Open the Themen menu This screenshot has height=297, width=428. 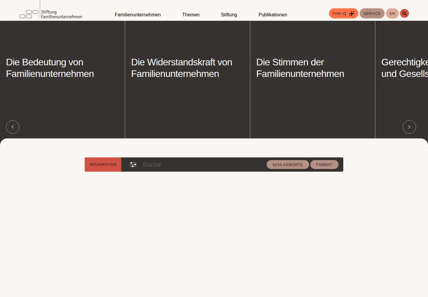[x=191, y=15]
